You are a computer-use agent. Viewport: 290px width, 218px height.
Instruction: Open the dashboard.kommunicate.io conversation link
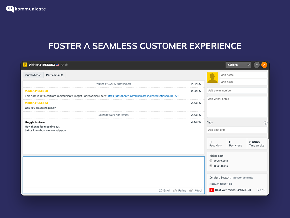144,96
